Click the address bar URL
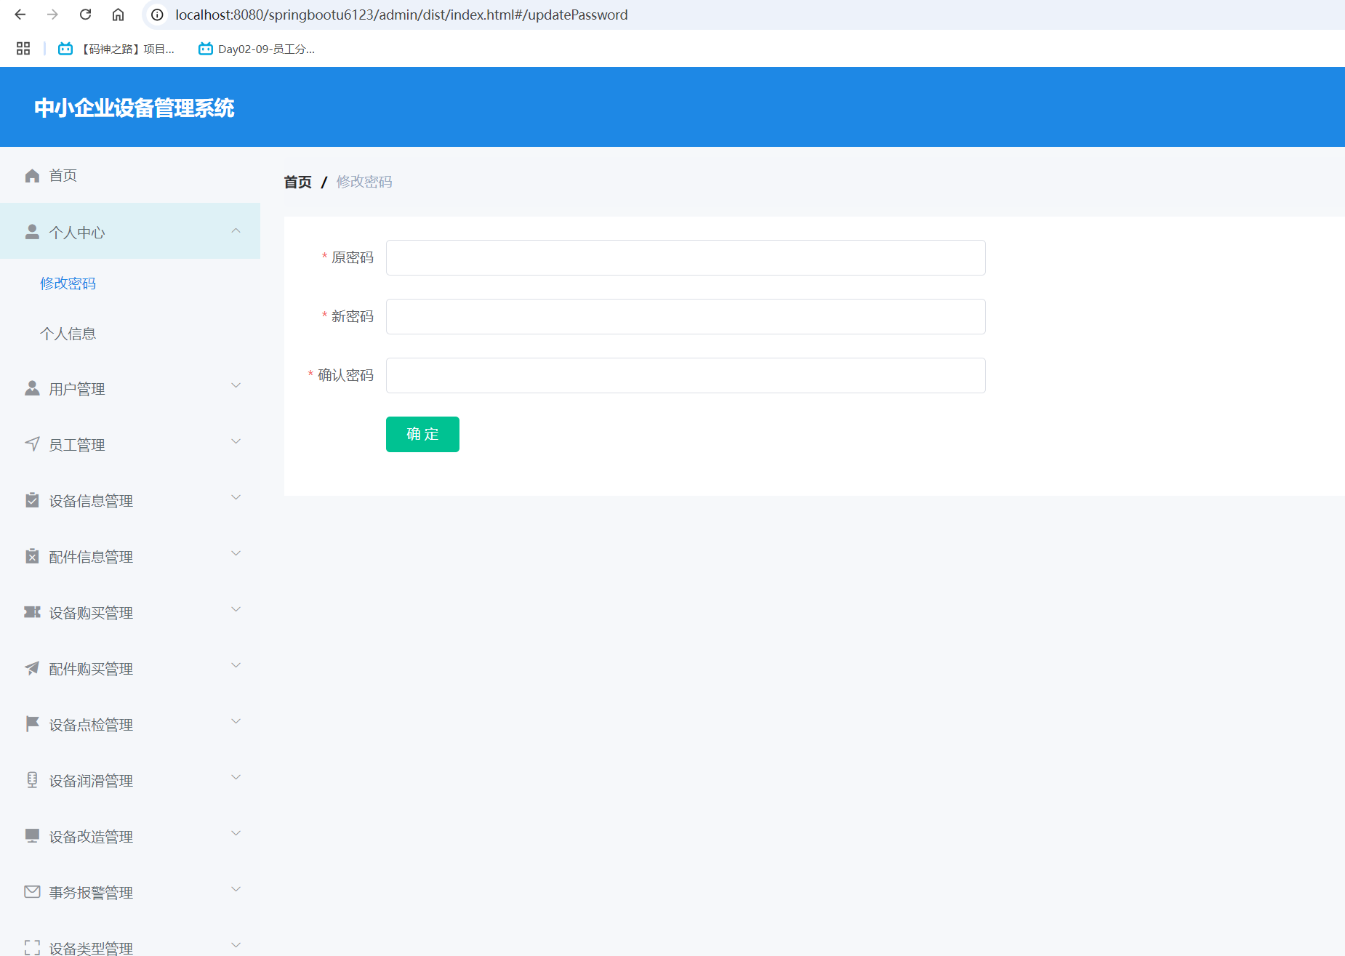The width and height of the screenshot is (1345, 956). coord(401,15)
